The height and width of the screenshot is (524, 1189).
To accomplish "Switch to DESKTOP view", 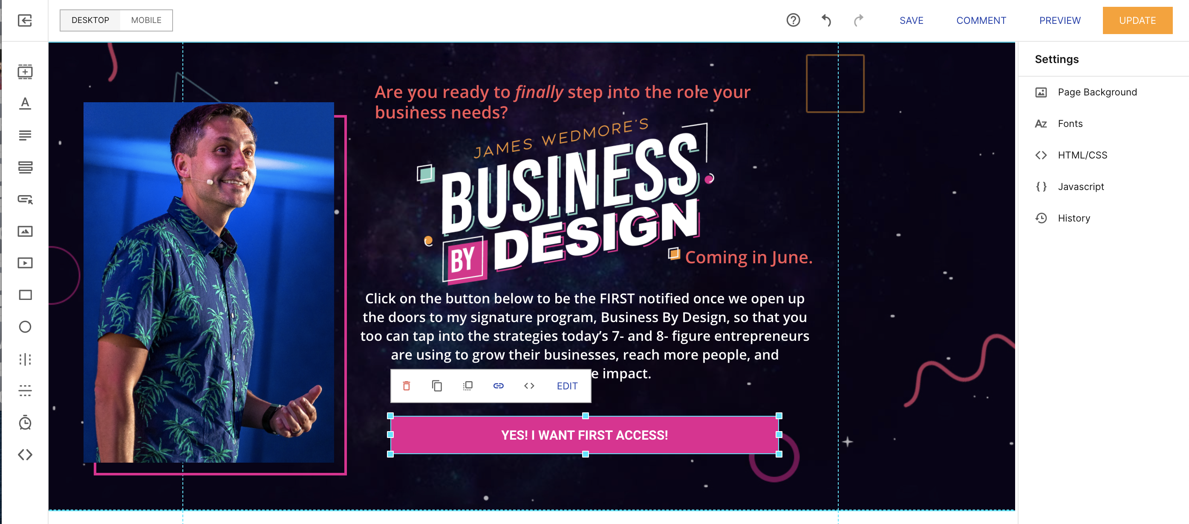I will pyautogui.click(x=90, y=20).
